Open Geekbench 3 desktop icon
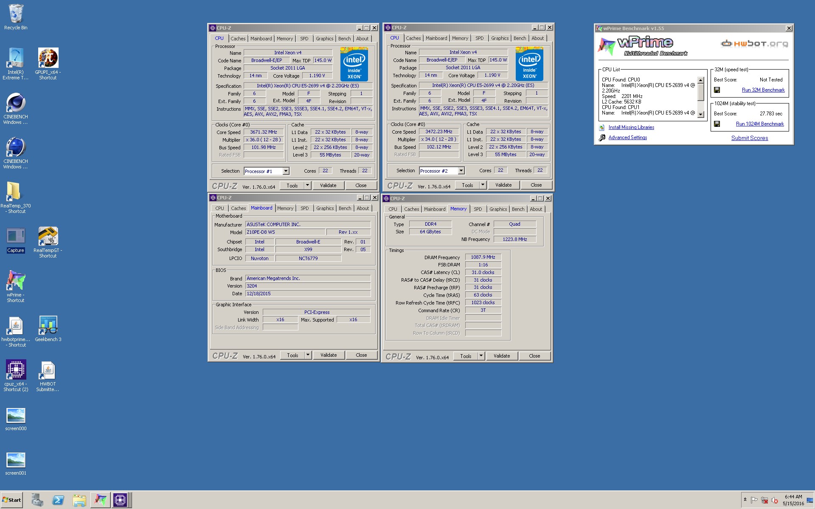Screen dimensions: 815x509 click(x=48, y=329)
